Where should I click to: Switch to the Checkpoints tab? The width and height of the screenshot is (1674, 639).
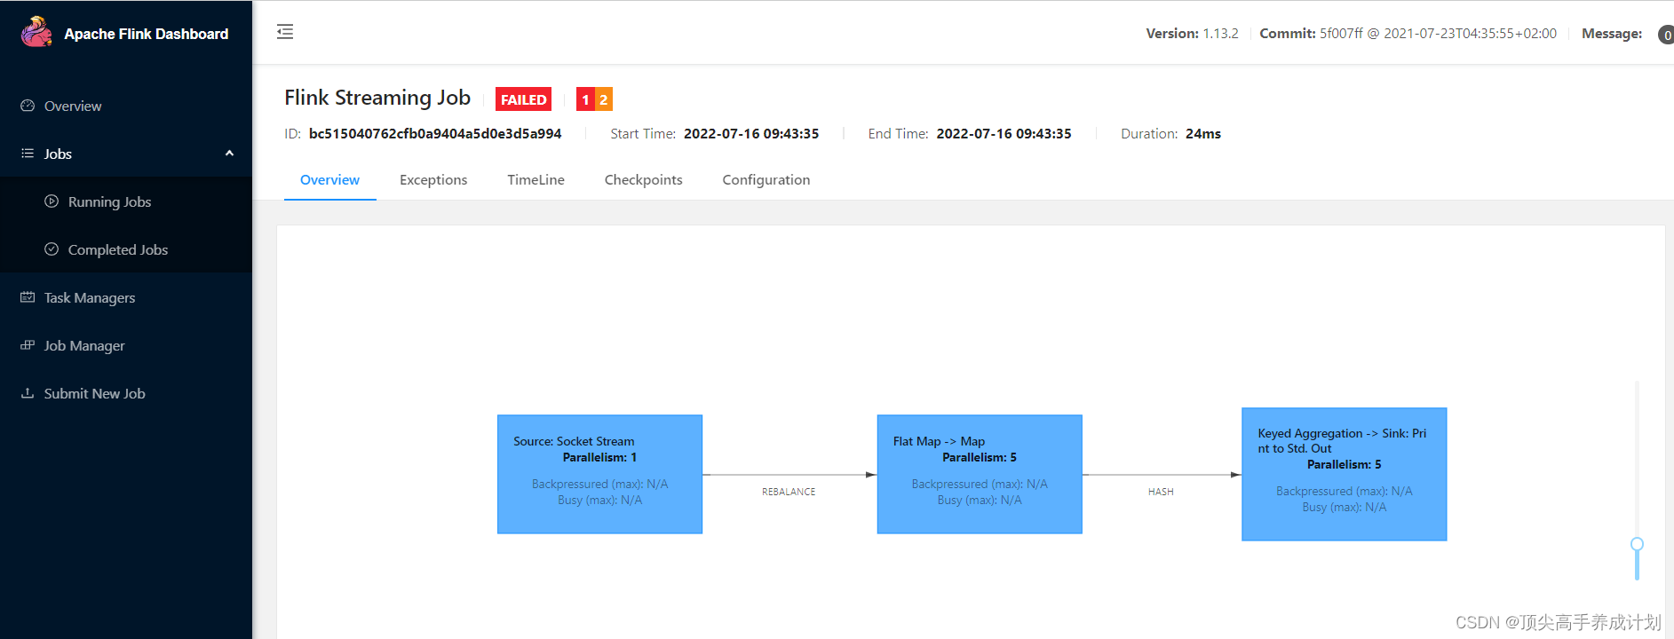coord(644,179)
